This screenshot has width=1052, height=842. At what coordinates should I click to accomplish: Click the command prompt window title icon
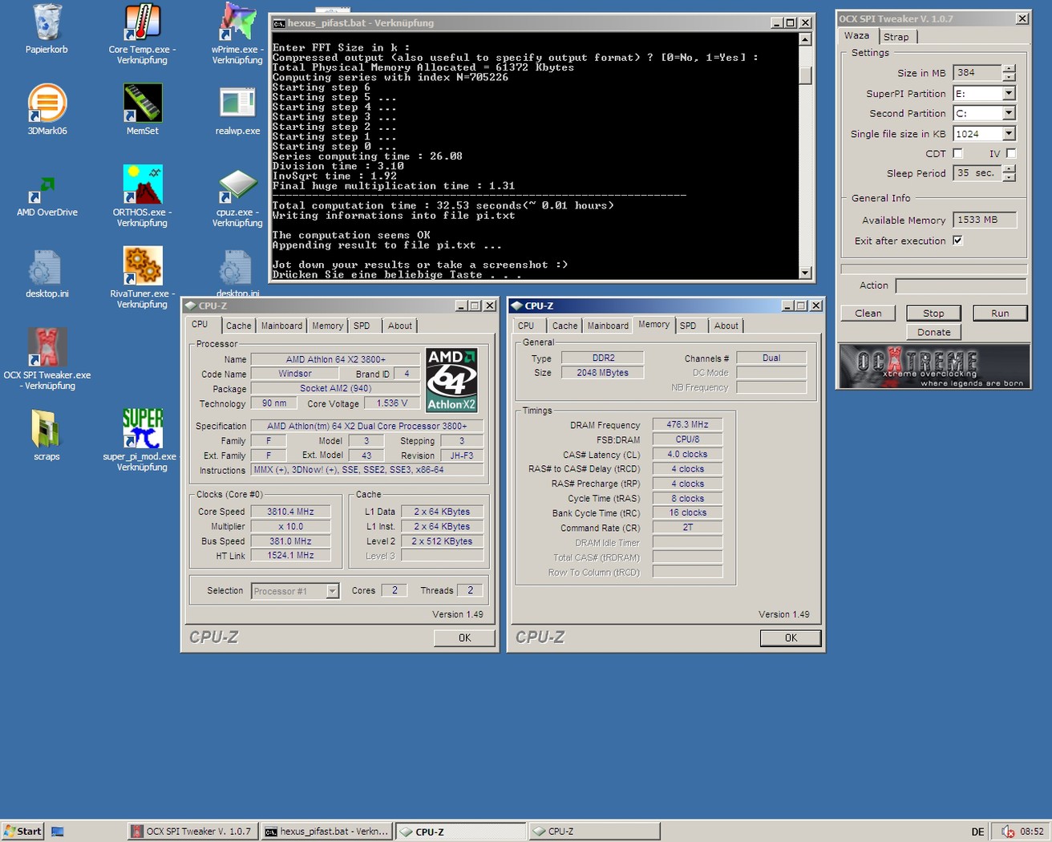point(279,23)
